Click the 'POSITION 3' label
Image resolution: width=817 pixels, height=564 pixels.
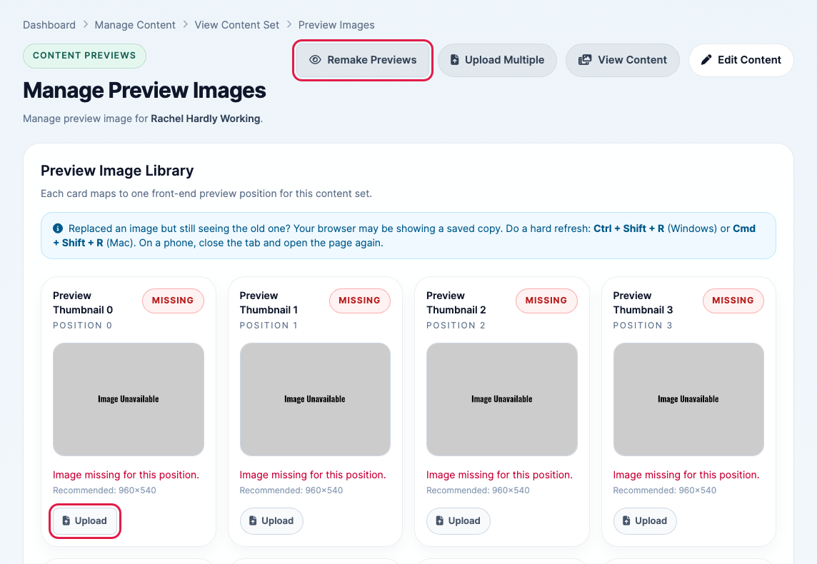point(643,326)
